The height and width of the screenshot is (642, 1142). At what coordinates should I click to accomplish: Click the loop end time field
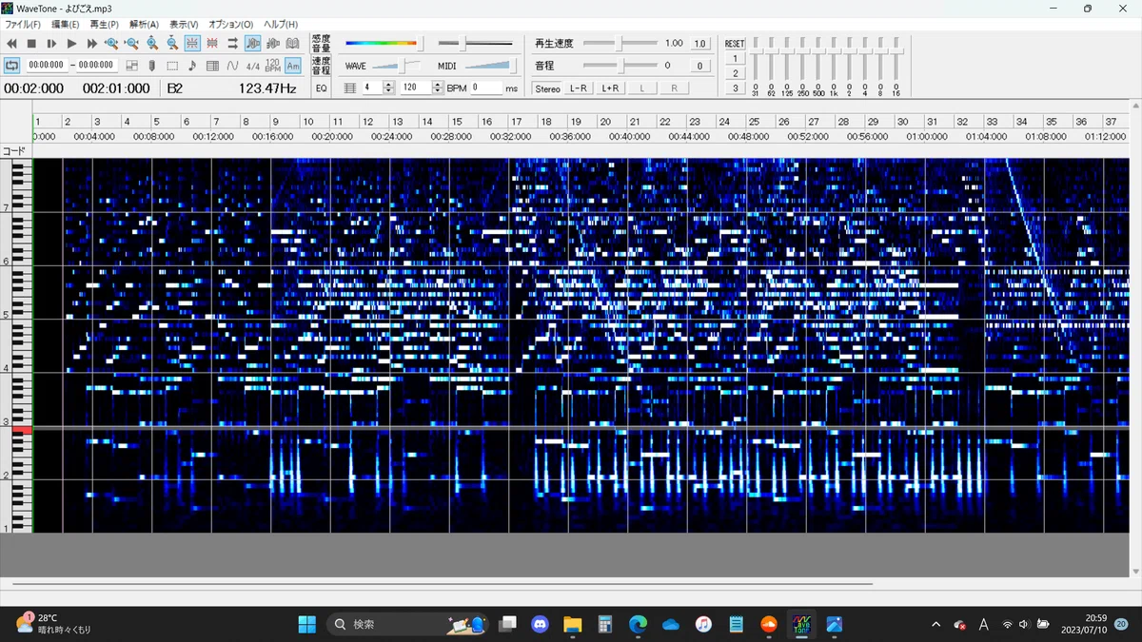point(96,66)
